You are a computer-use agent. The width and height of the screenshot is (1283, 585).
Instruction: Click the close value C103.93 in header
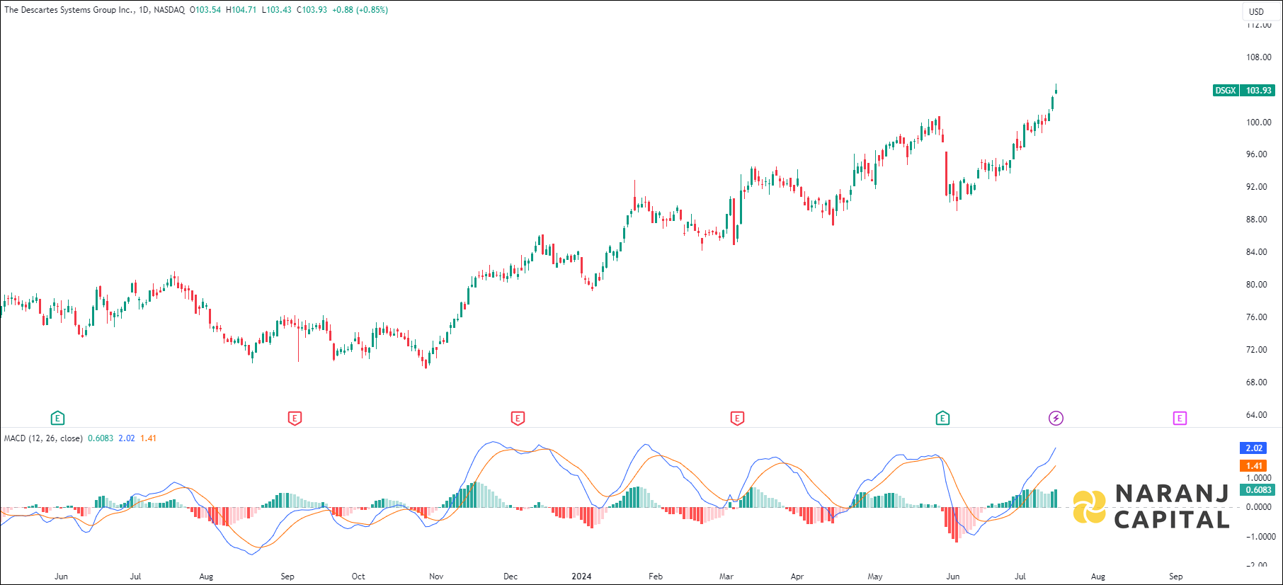pyautogui.click(x=312, y=10)
